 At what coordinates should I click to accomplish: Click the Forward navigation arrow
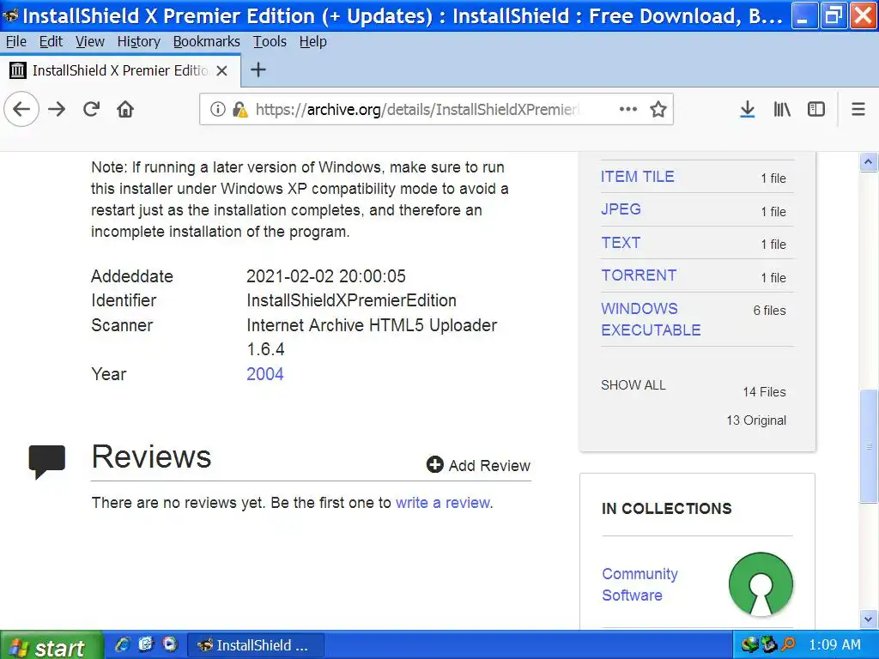[x=57, y=109]
